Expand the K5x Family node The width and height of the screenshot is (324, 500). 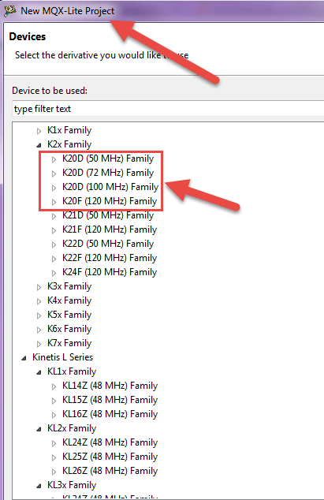(39, 315)
